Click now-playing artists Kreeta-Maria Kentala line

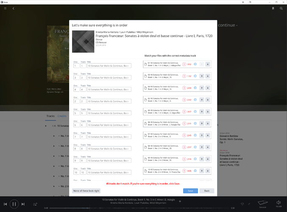click(138, 203)
